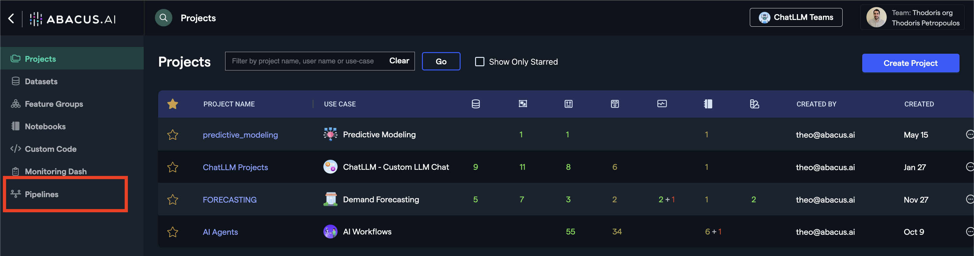Screen dimensions: 974x256
Task: Open Pipelines in the sidebar
Action: tap(42, 194)
